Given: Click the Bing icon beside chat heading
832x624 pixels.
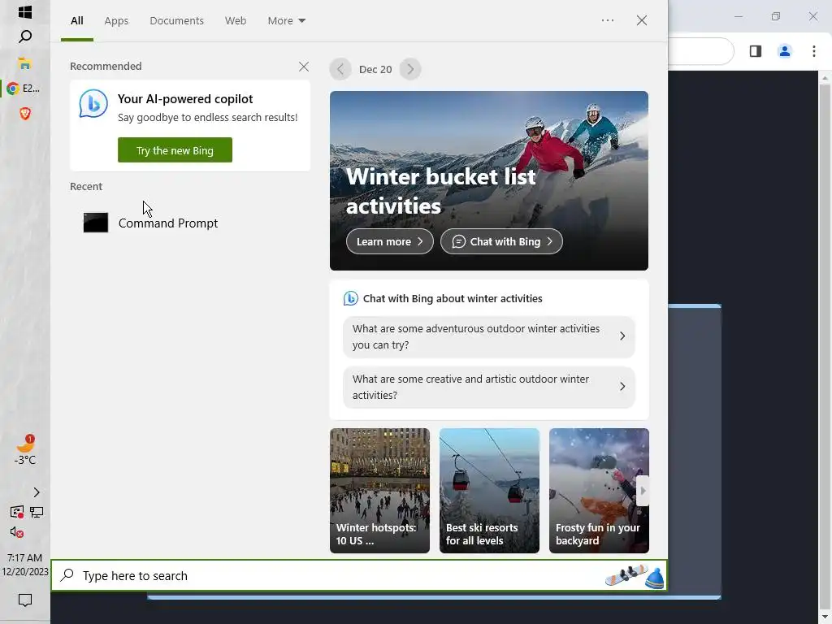Looking at the screenshot, I should (x=351, y=298).
